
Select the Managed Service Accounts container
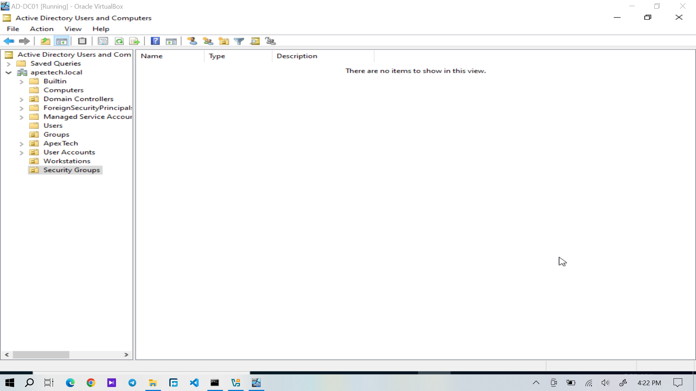(x=88, y=117)
